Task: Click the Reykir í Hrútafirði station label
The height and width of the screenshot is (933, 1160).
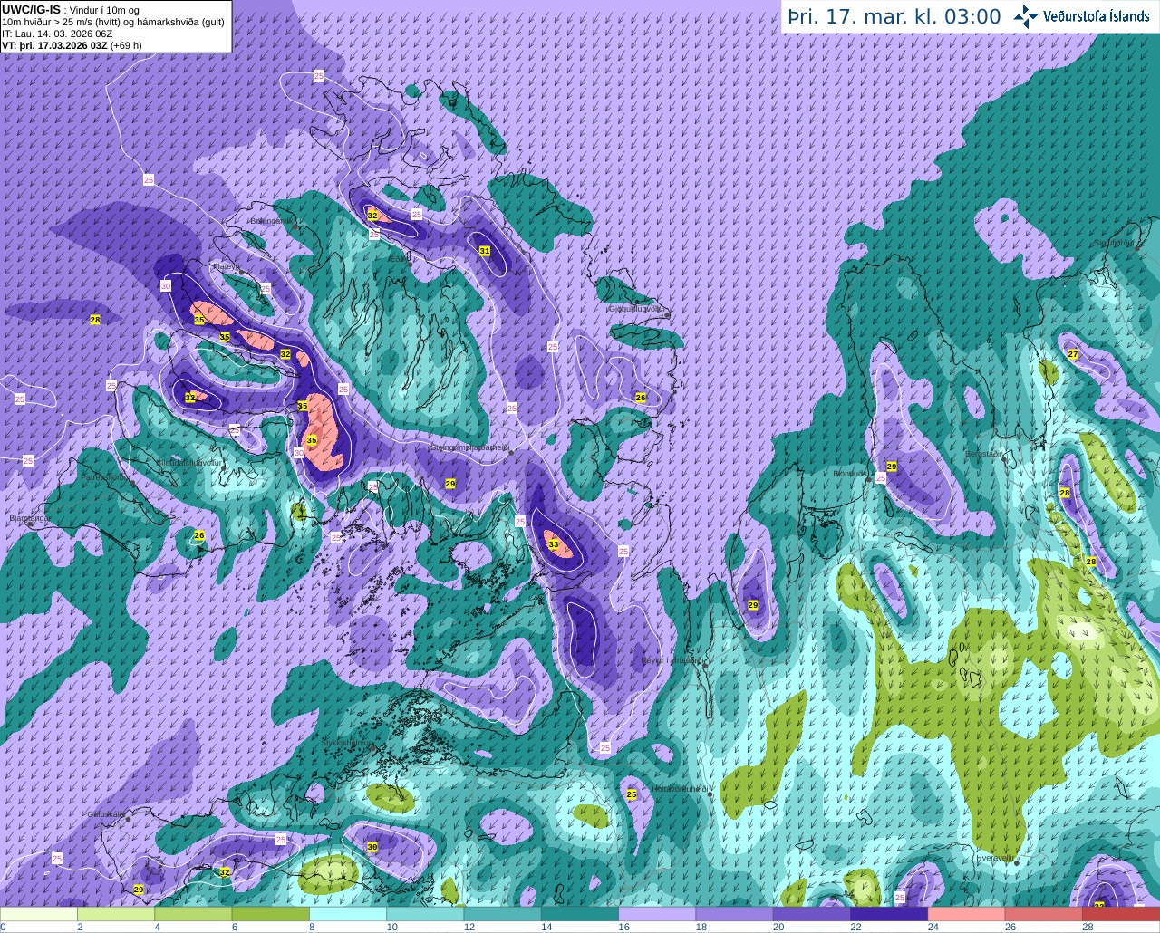Action: [672, 660]
